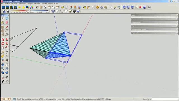Open the Visualizza menu

coord(14,4)
